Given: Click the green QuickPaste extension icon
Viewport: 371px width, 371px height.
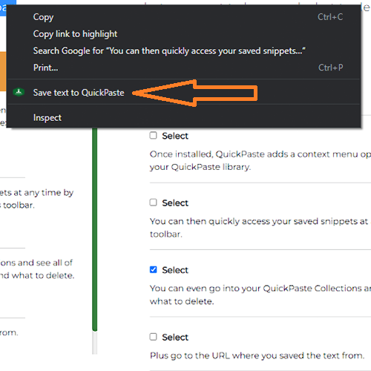Looking at the screenshot, I should pos(19,92).
